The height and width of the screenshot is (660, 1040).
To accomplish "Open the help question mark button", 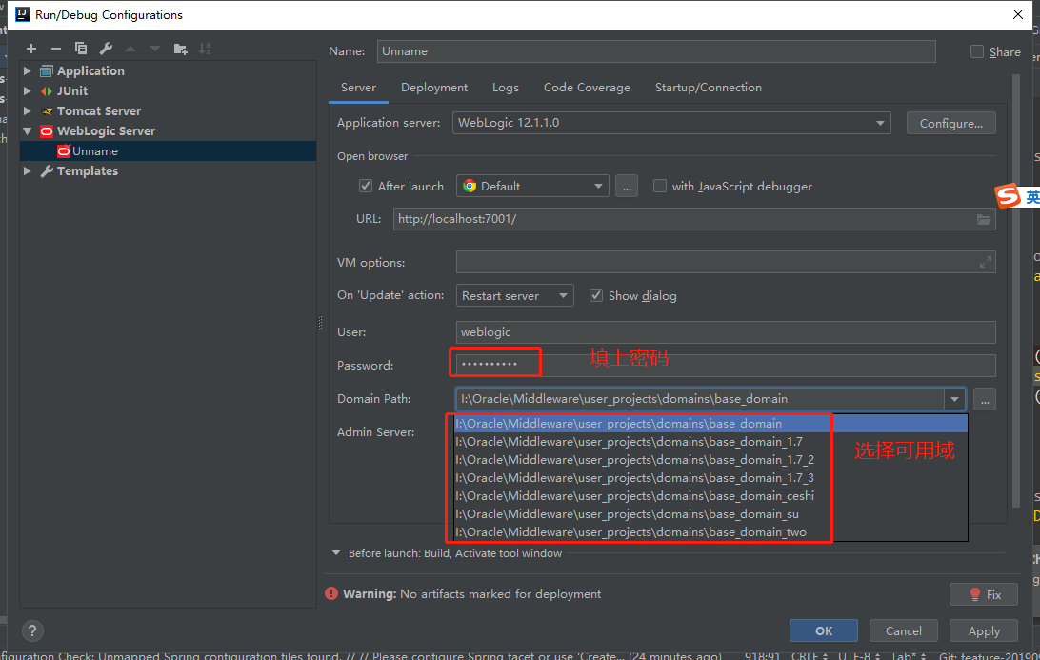I will click(x=31, y=630).
